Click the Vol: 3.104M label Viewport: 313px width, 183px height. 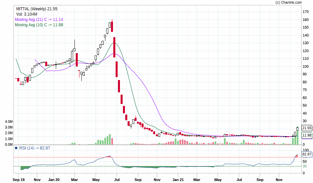[27, 14]
